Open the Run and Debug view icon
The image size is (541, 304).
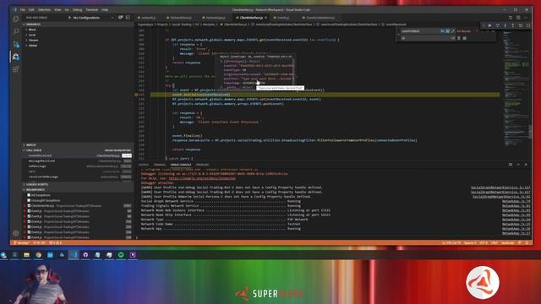point(16,57)
